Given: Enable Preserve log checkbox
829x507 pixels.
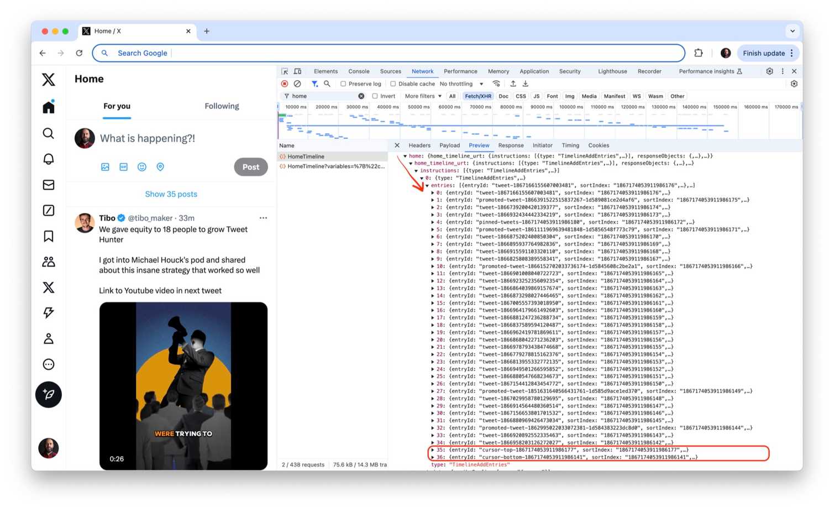Looking at the screenshot, I should [x=343, y=84].
